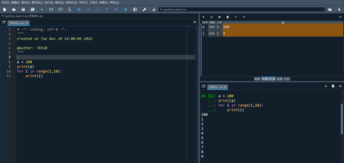Close the 未命名0.py editor tab

[27, 23]
